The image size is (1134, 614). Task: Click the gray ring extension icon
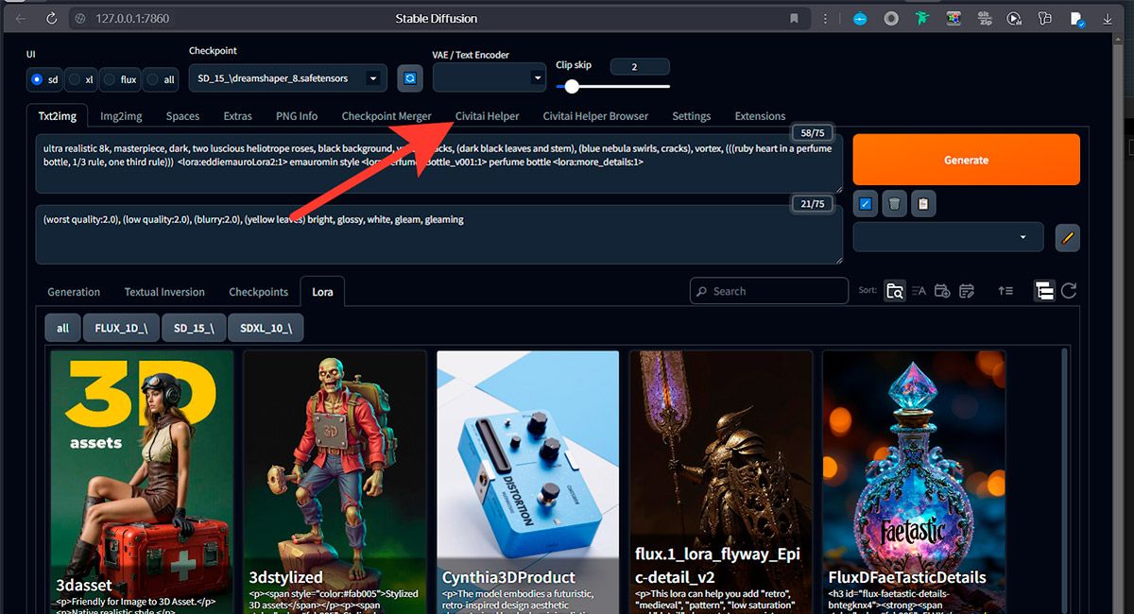[x=890, y=18]
